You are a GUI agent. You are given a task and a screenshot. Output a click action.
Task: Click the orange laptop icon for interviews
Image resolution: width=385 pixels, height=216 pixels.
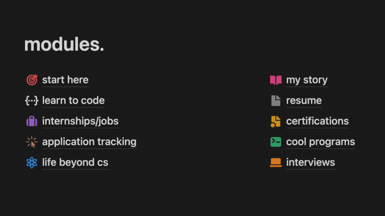[x=276, y=162]
